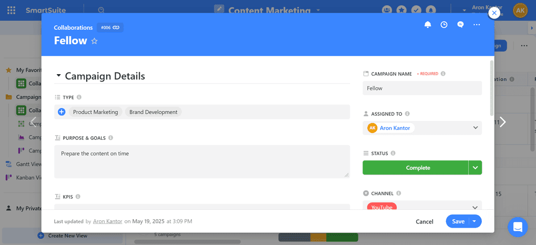Create New View in sidebar
The width and height of the screenshot is (536, 245).
pyautogui.click(x=63, y=236)
